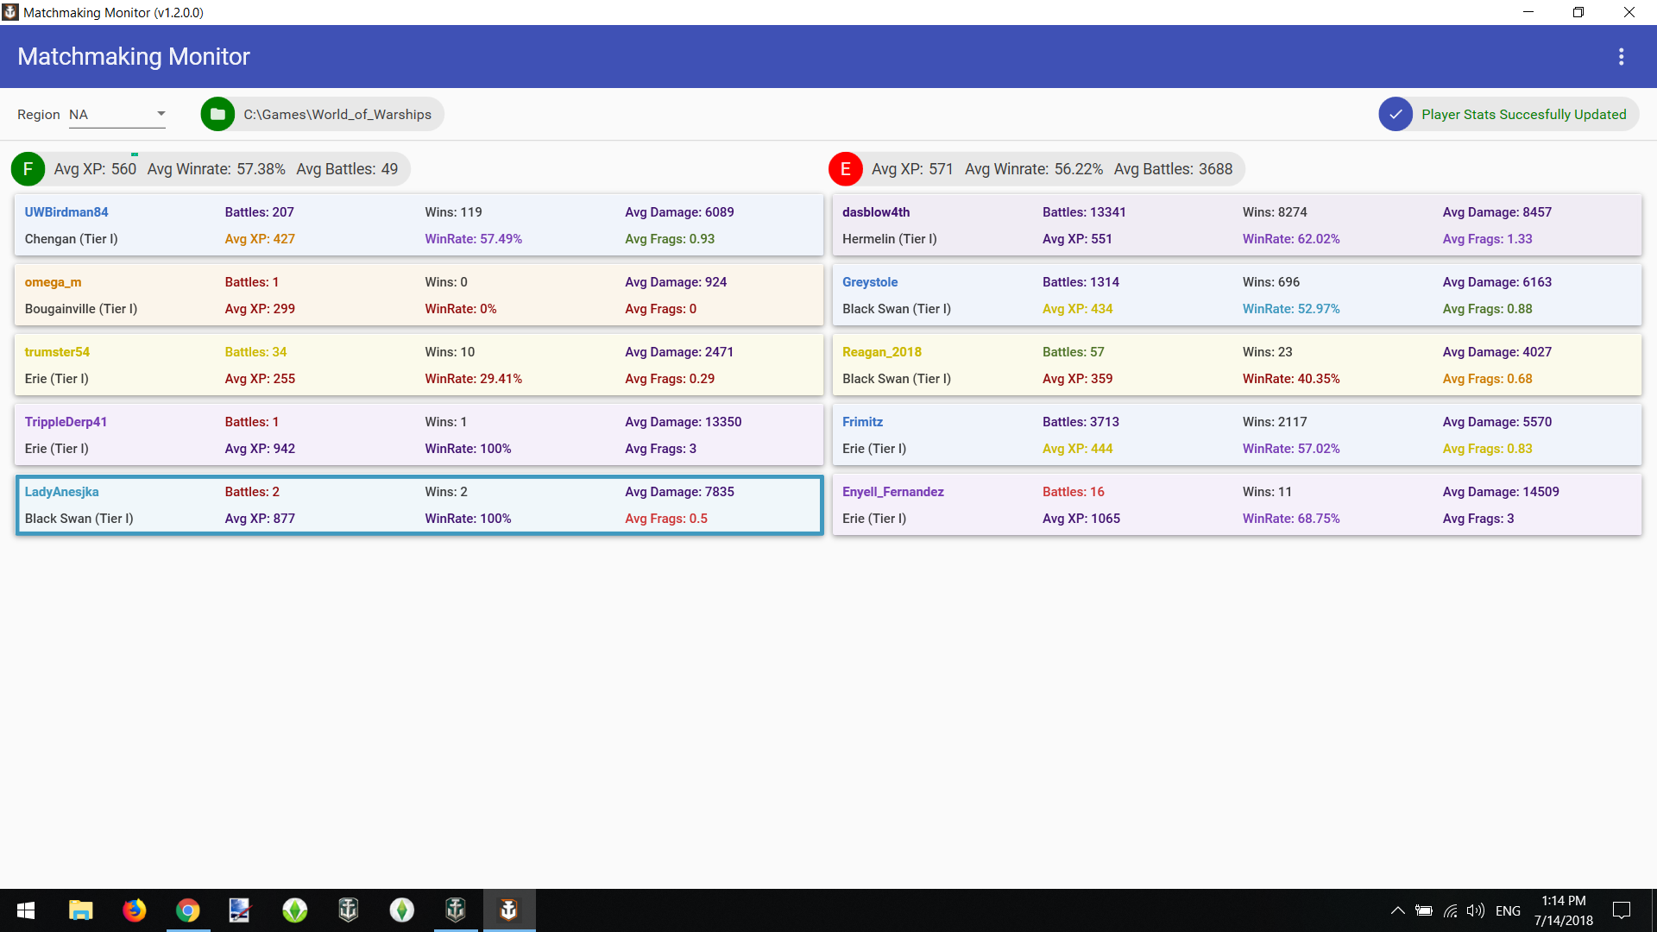This screenshot has width=1657, height=932.
Task: Open the notification center icon
Action: 1621,910
